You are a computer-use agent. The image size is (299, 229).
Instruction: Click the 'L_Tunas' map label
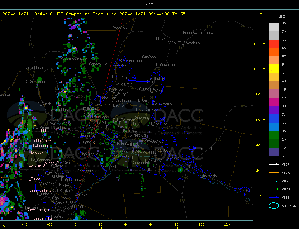[x=34, y=179]
